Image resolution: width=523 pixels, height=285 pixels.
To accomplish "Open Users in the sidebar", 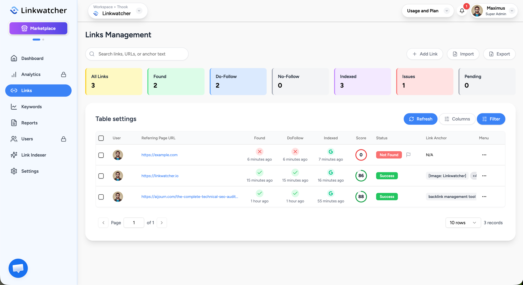I will pyautogui.click(x=38, y=139).
